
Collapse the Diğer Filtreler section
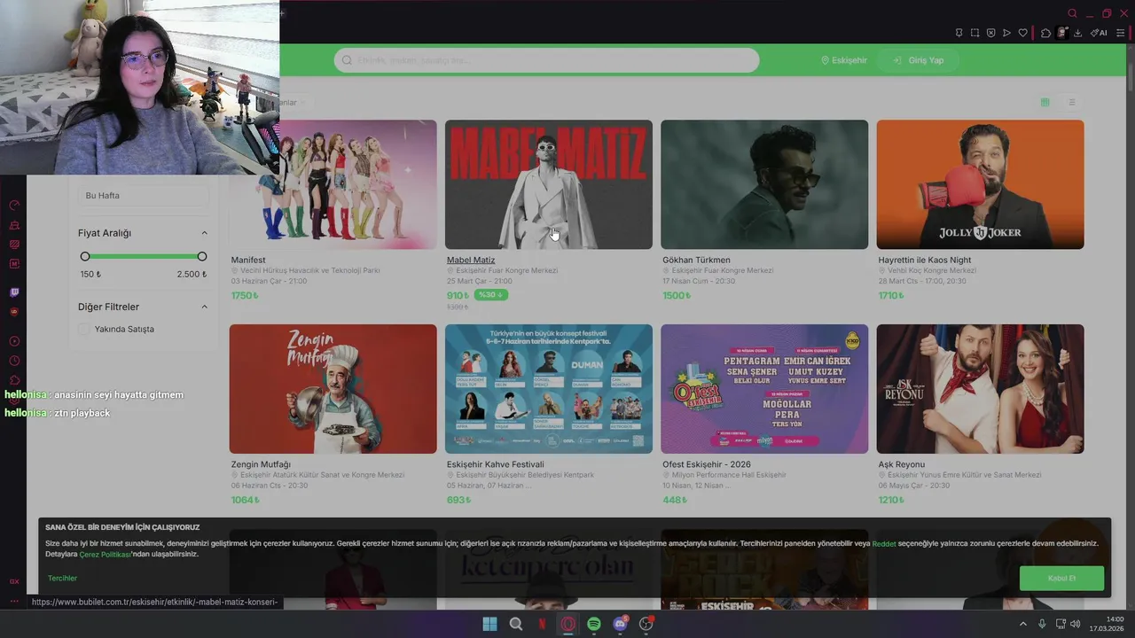[x=204, y=307]
